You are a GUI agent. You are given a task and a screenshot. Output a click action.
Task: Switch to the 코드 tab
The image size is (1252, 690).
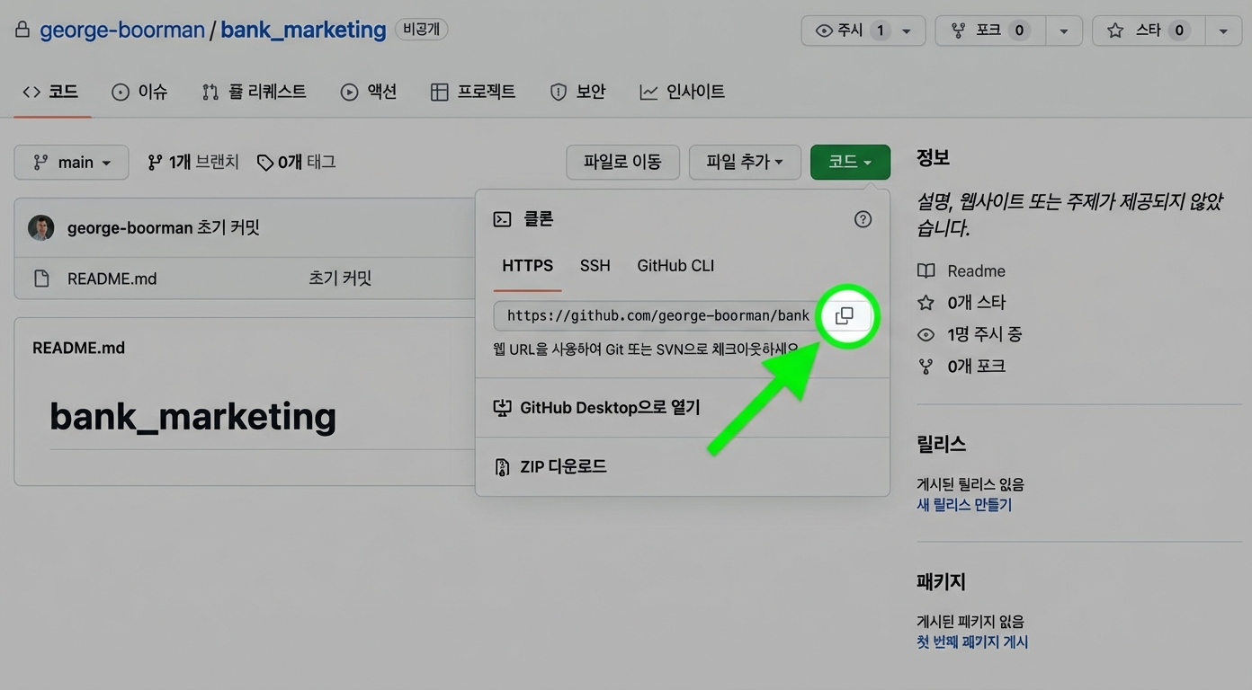pyautogui.click(x=51, y=92)
